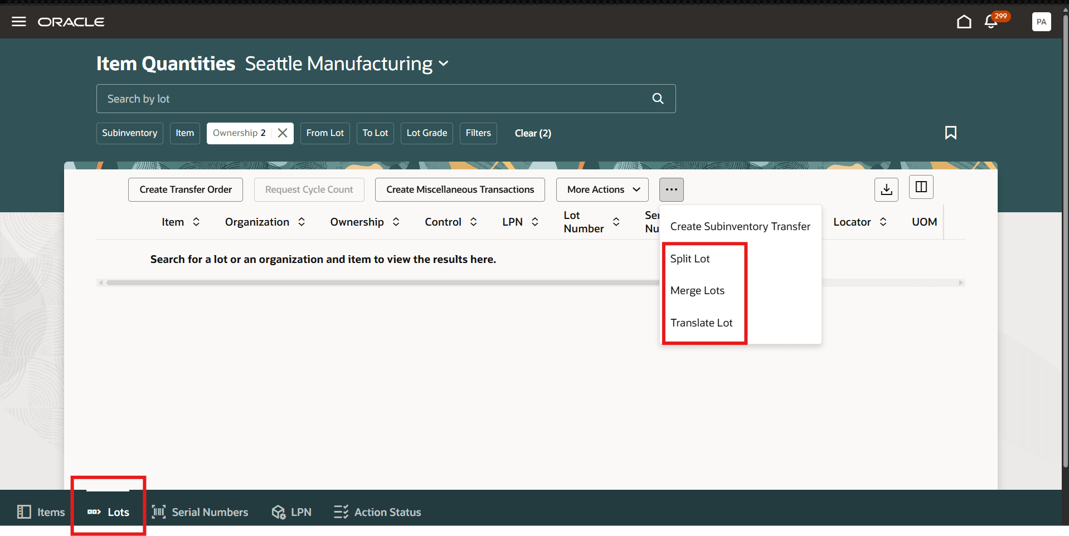Choose Create Subinventory Transfer from menu

740,226
